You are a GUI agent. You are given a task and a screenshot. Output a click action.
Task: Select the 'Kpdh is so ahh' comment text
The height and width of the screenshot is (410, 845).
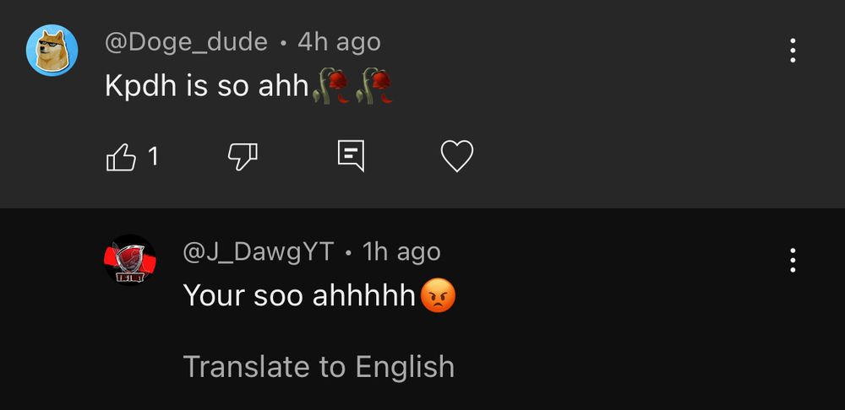click(207, 86)
